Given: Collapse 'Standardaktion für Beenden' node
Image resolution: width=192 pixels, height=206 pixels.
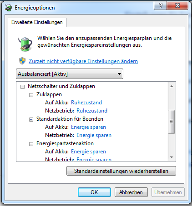Looking at the screenshot, I should click(x=31, y=119).
